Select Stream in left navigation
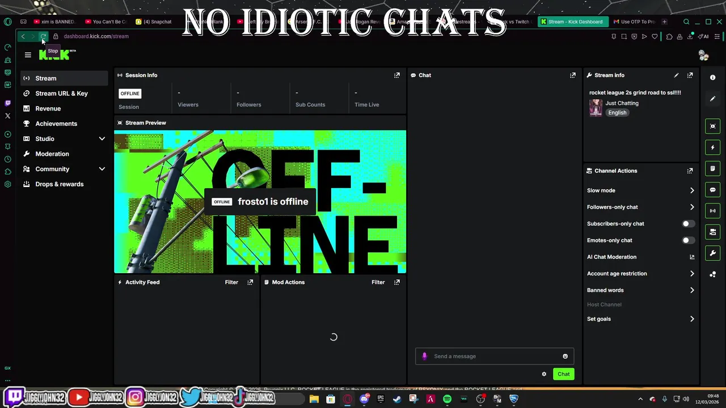 64,78
